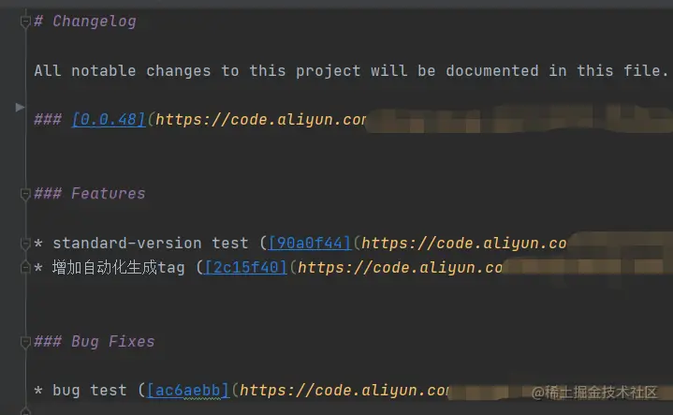
Task: Collapse the '### Bug Fixes' section fold marker
Action: pos(25,342)
